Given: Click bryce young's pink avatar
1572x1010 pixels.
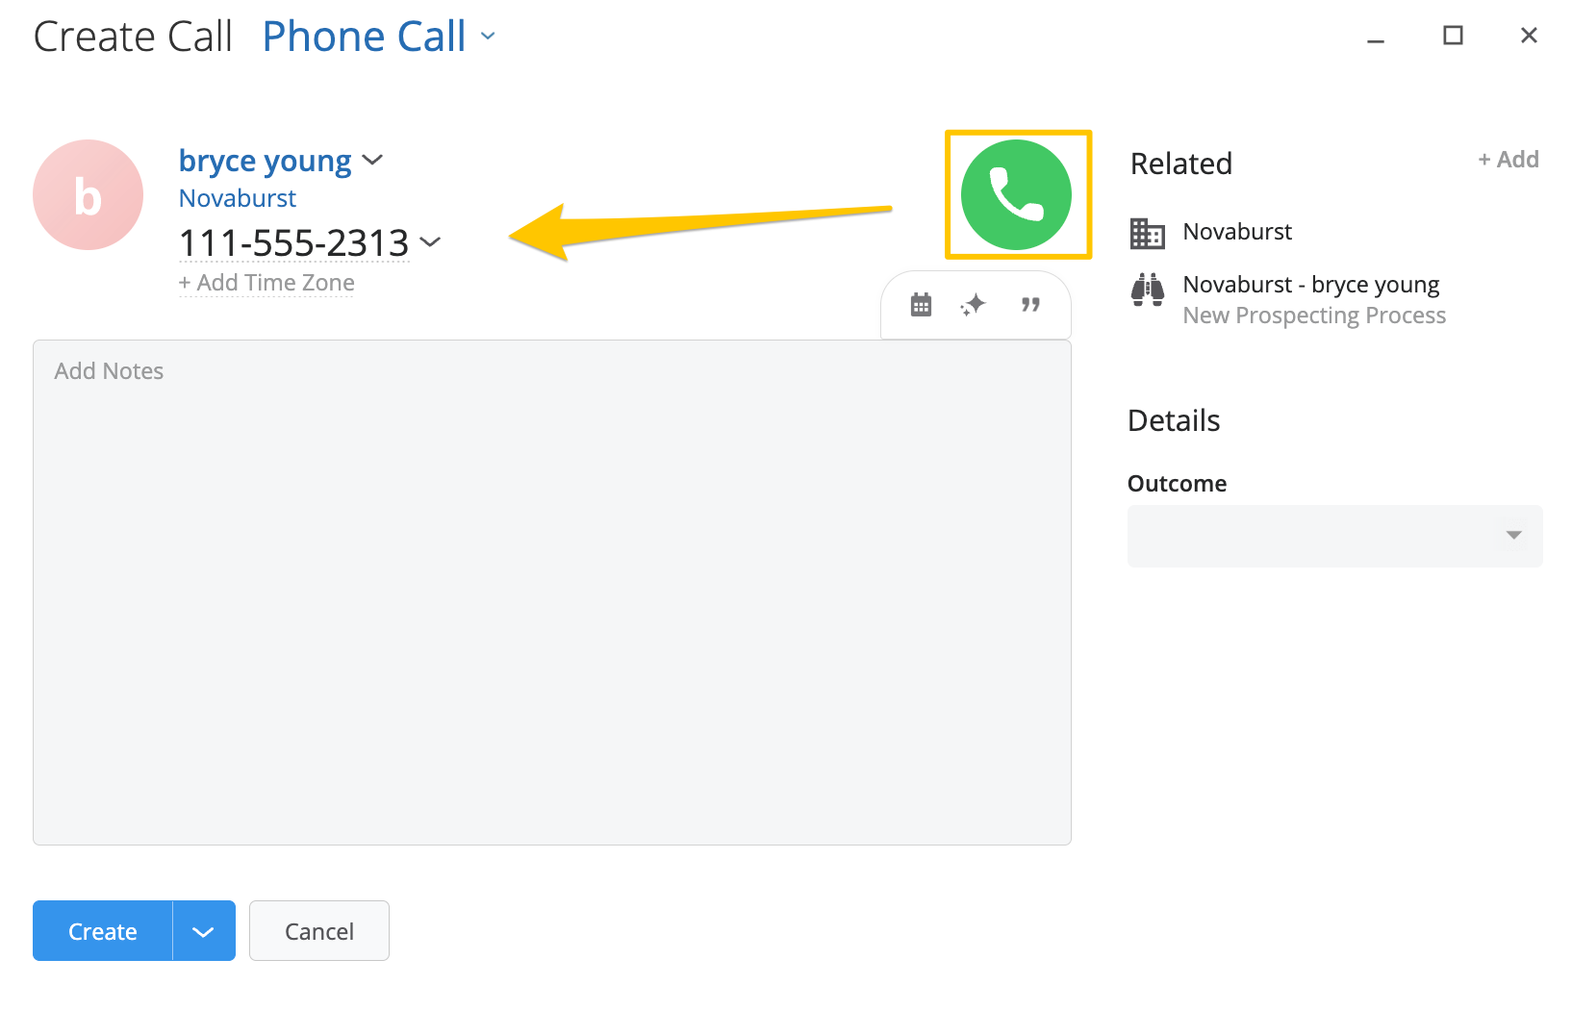Looking at the screenshot, I should pyautogui.click(x=88, y=195).
